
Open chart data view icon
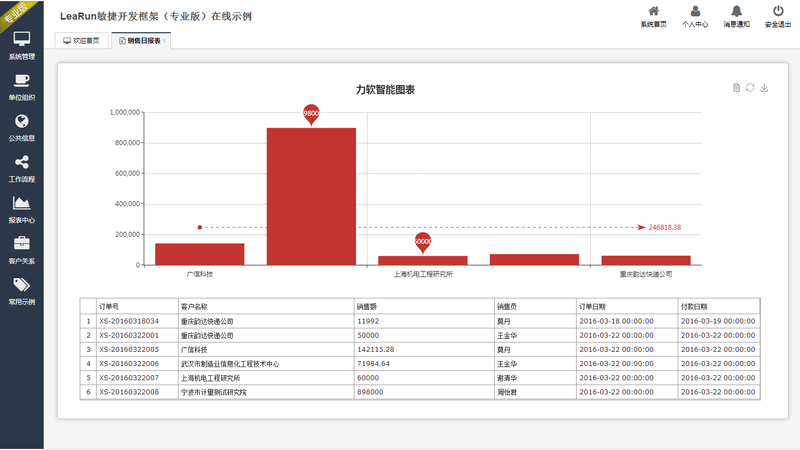tap(737, 87)
